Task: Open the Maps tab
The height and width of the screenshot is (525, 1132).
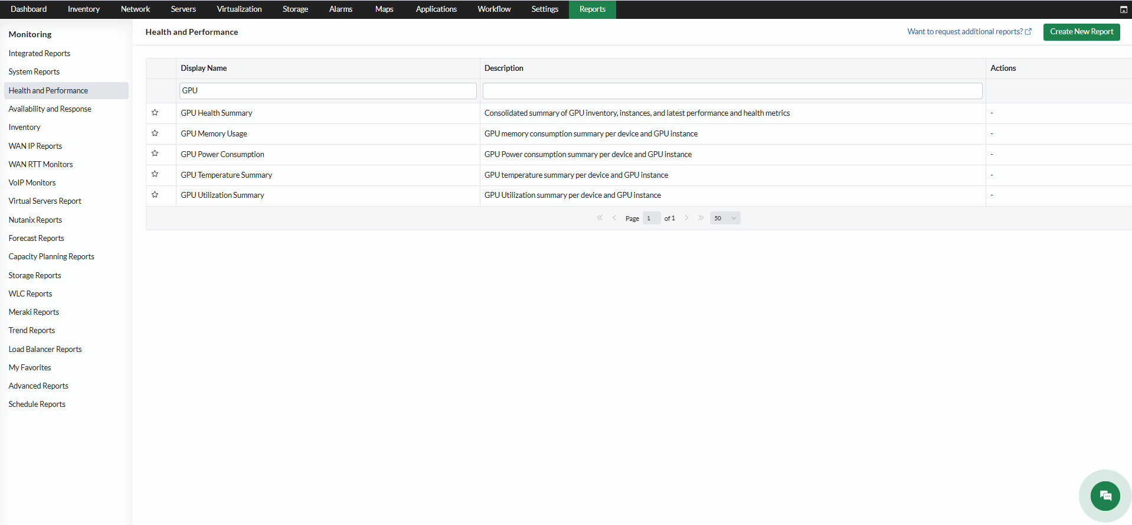Action: [384, 9]
